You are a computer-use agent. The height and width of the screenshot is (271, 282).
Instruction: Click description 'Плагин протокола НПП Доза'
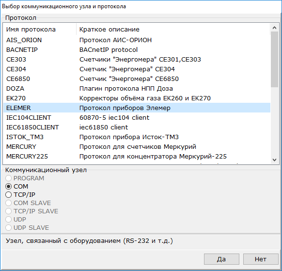[x=126, y=89]
